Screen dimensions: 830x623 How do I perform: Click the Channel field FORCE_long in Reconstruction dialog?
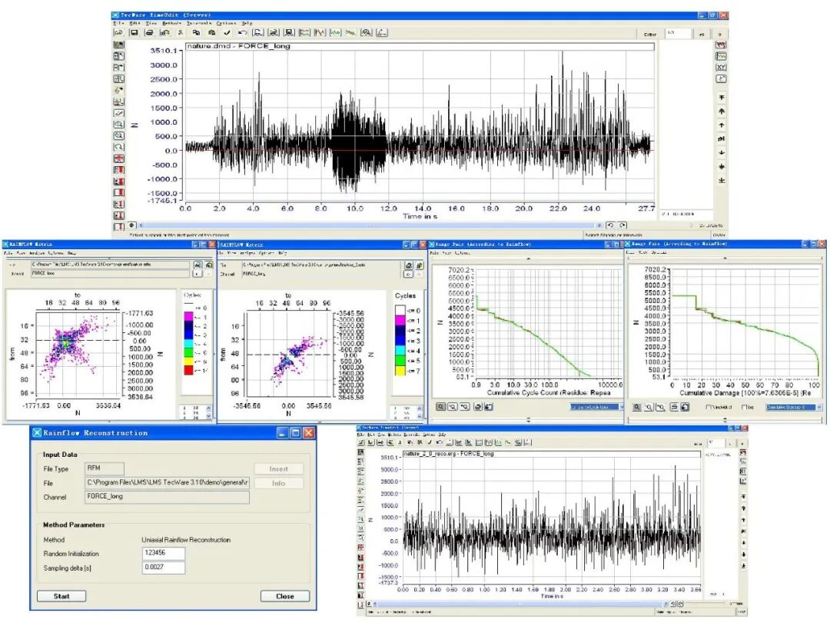[x=167, y=497]
